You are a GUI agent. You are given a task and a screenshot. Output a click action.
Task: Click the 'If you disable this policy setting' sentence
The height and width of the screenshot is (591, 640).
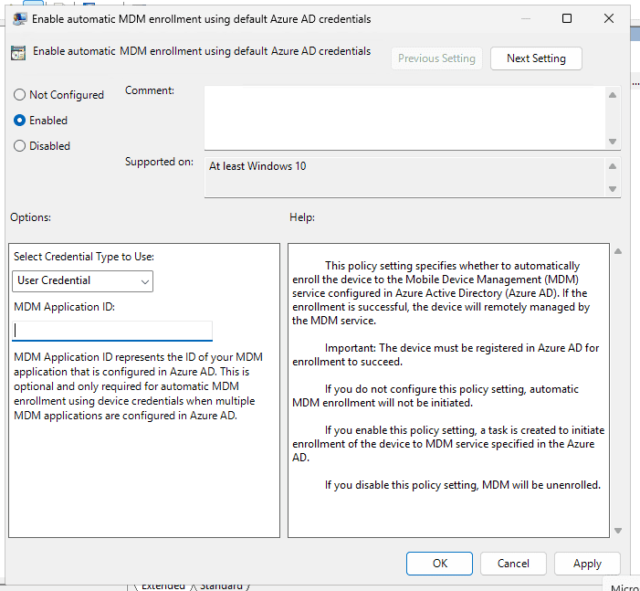pyautogui.click(x=463, y=485)
